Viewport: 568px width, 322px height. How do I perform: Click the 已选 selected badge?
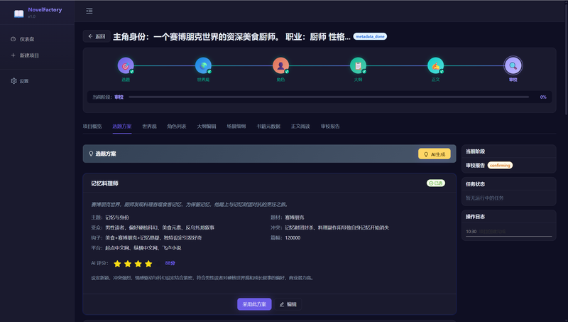coord(436,183)
